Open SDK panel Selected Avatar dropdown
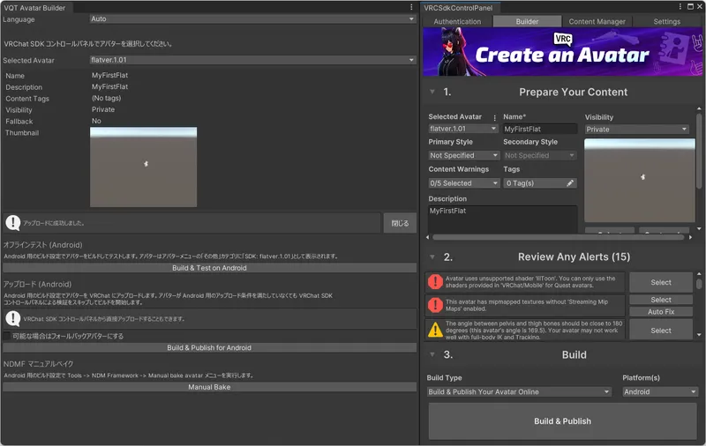706x446 pixels. [462, 129]
